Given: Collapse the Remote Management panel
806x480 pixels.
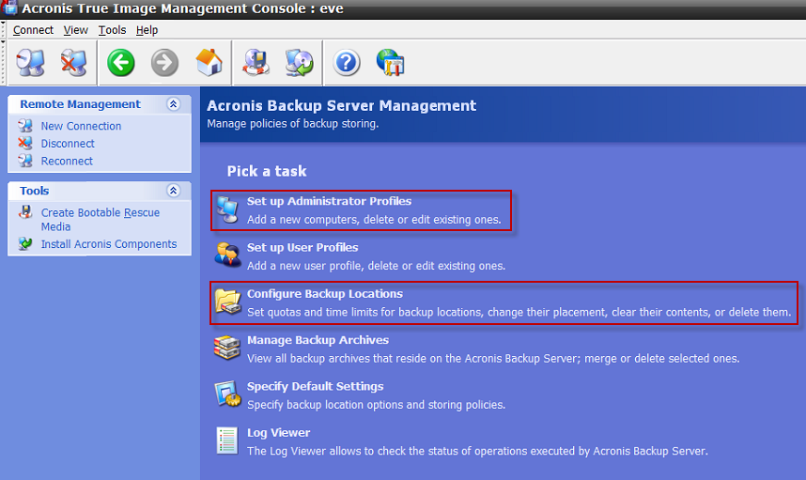Looking at the screenshot, I should (x=173, y=104).
